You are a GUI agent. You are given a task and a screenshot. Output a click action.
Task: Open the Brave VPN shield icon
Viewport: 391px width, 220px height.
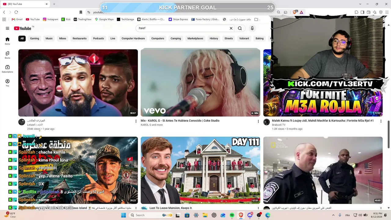(381, 12)
